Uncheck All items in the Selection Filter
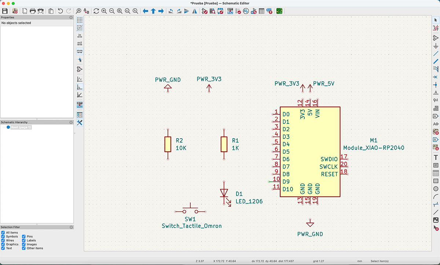This screenshot has width=440, height=265. pos(3,232)
